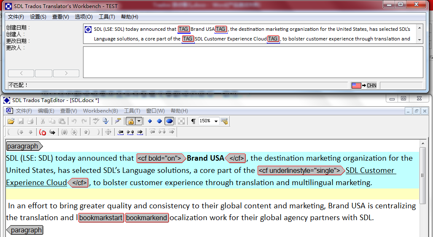Select the large diamond full tag display

pyautogui.click(x=169, y=121)
